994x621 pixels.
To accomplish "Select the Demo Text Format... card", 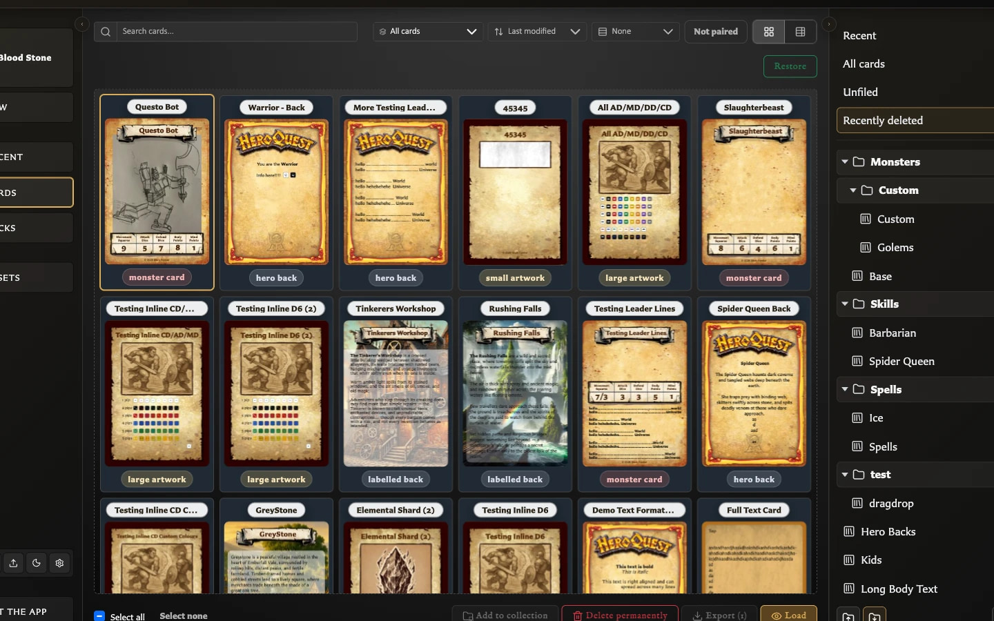I will point(634,546).
